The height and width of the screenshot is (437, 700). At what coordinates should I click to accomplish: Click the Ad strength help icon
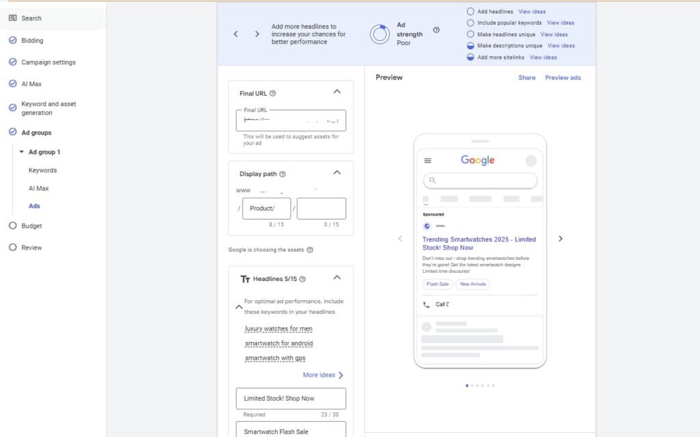[x=436, y=30]
